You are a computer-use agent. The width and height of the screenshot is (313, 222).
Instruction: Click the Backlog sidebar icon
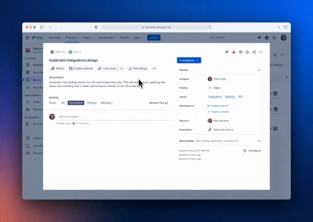pyautogui.click(x=28, y=73)
